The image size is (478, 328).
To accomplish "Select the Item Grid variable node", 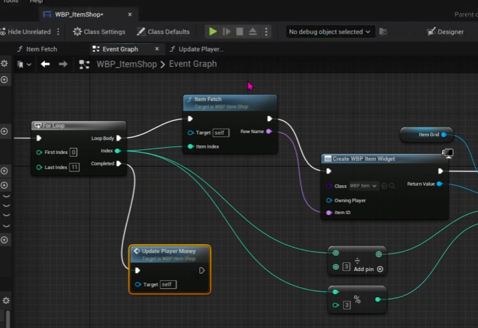I will [x=427, y=134].
